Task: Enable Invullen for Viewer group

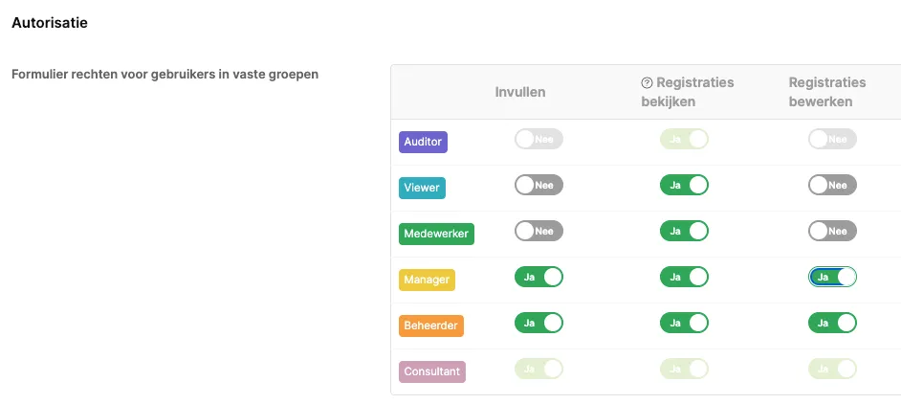Action: point(538,185)
